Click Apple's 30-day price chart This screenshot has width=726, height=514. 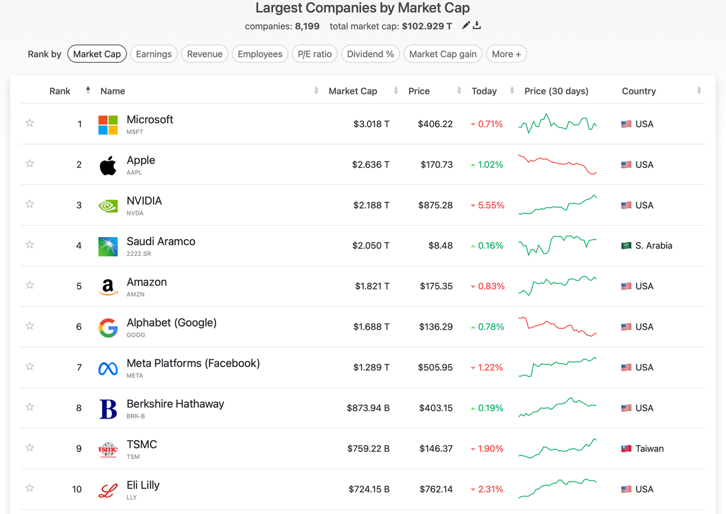click(557, 164)
